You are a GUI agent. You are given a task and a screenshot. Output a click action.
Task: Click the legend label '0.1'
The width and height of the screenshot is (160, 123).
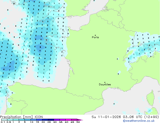pos(3,122)
